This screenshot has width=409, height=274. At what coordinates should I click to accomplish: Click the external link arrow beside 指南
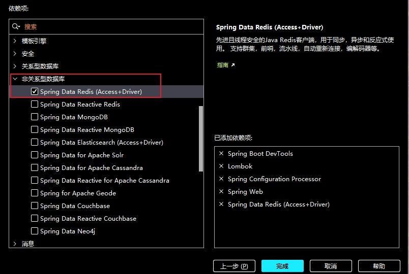pyautogui.click(x=233, y=65)
